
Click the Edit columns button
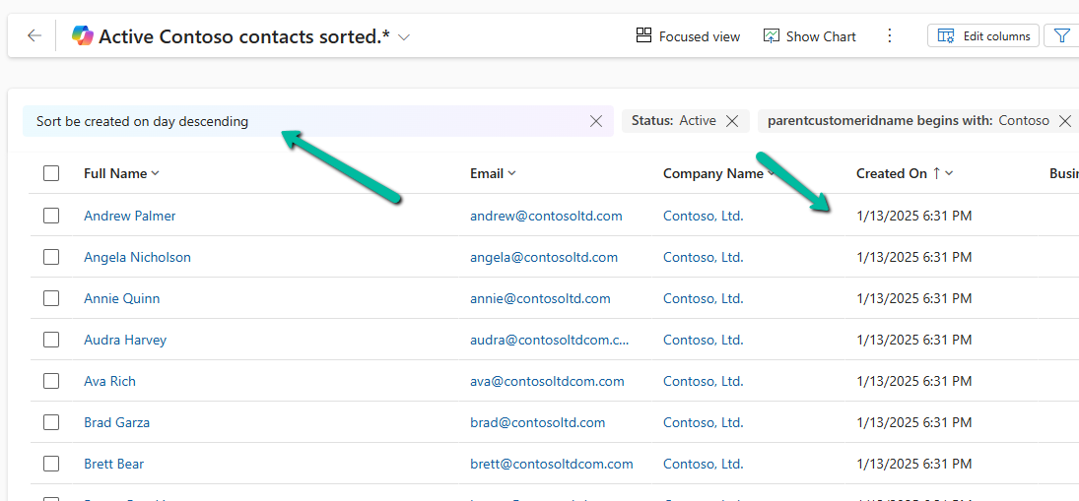[x=982, y=36]
